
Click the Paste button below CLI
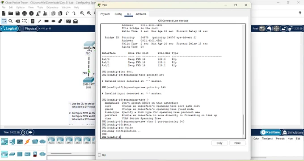(237, 143)
